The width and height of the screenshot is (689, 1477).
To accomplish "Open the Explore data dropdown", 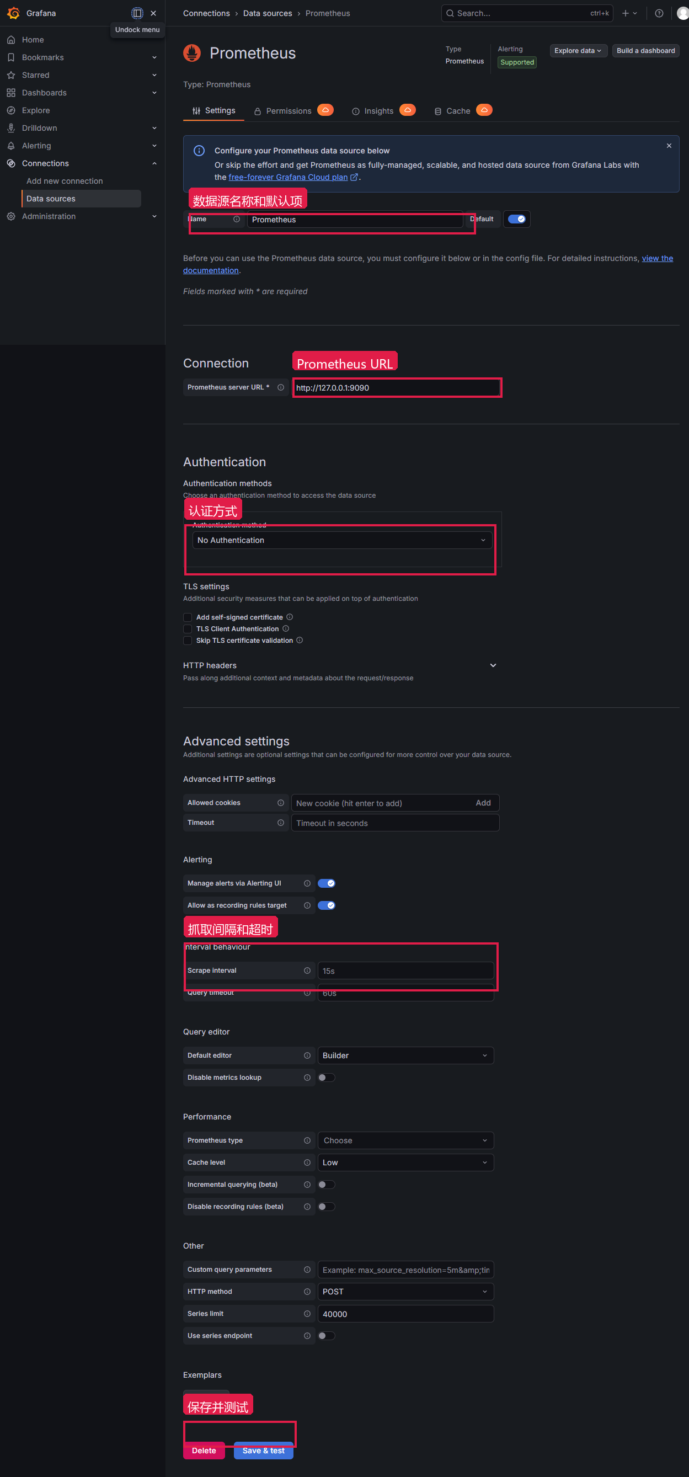I will 578,50.
